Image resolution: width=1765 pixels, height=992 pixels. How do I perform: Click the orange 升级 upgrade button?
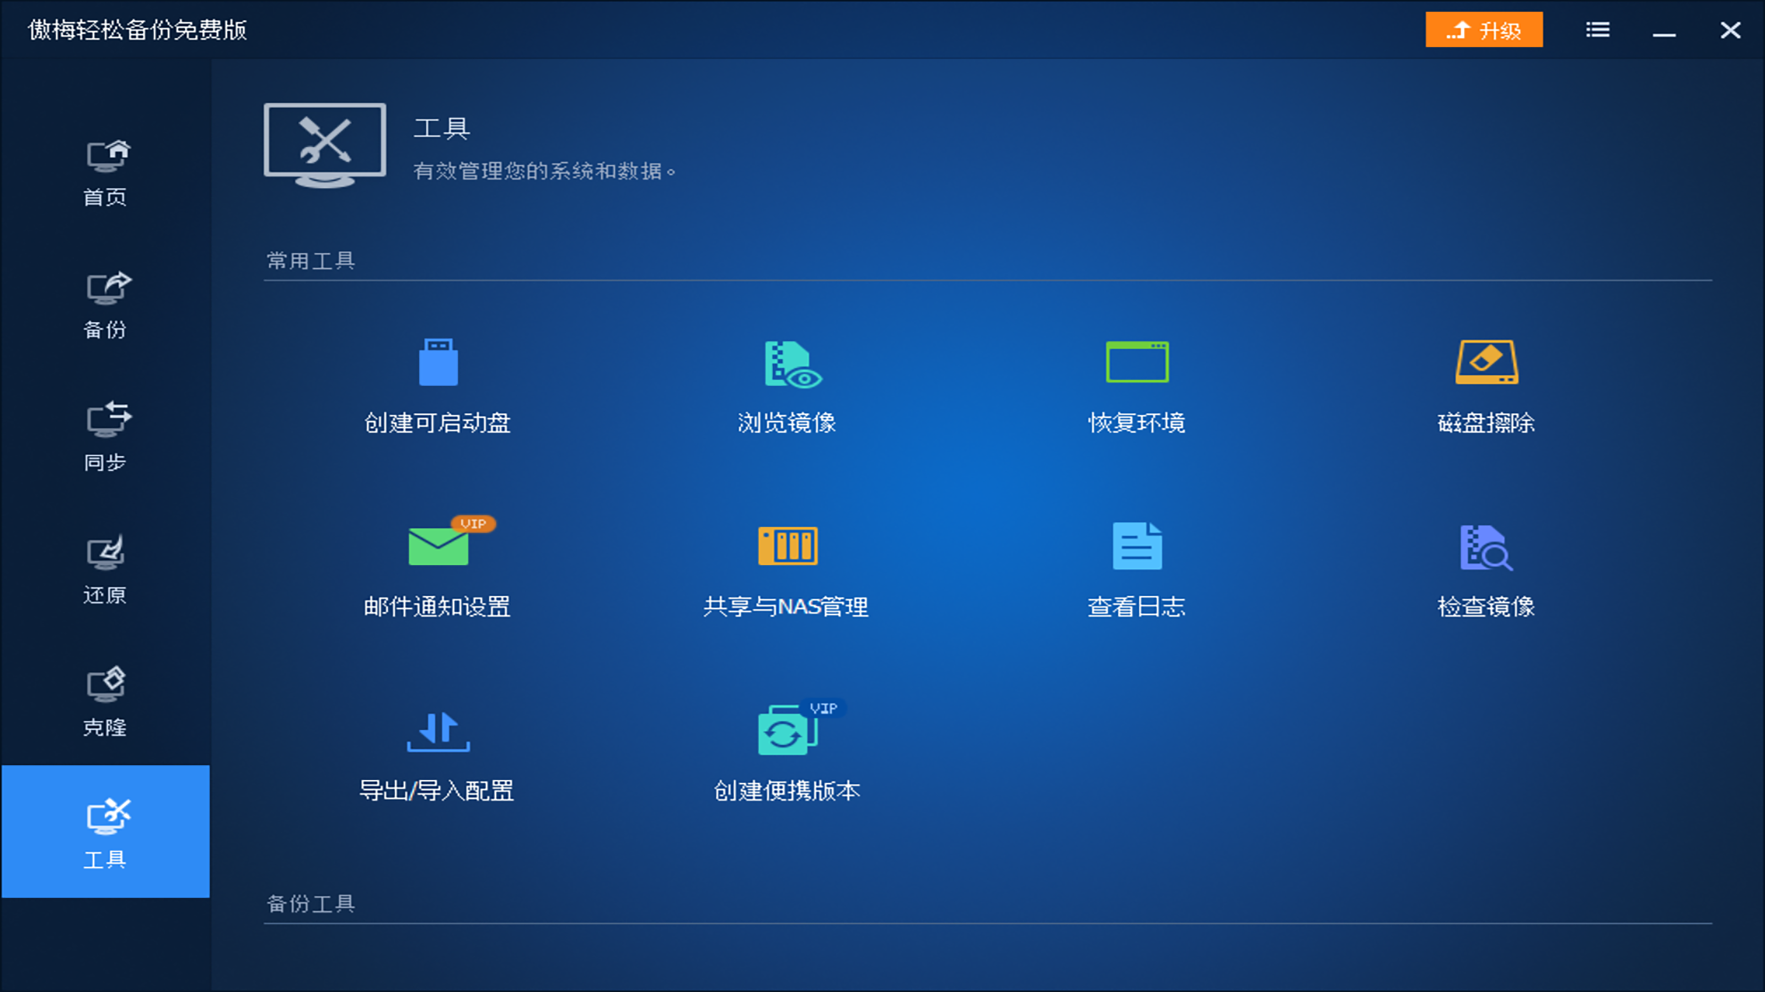point(1483,30)
